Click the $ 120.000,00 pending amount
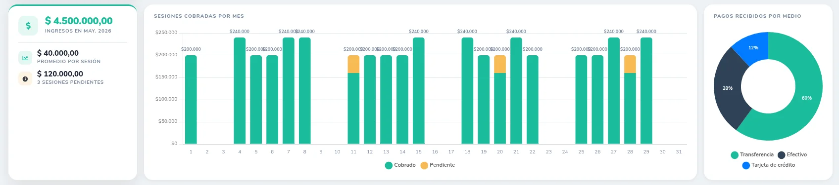This screenshot has height=185, width=839. pyautogui.click(x=60, y=74)
